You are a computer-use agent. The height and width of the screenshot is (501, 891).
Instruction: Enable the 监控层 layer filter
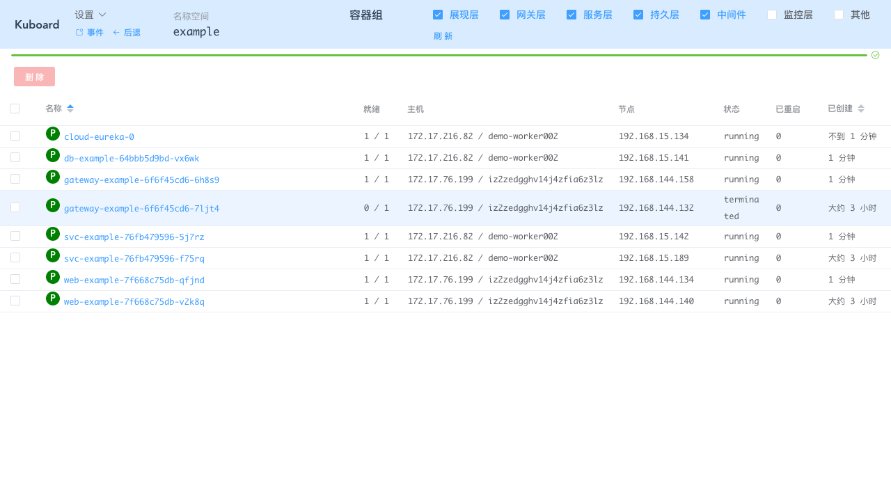772,15
